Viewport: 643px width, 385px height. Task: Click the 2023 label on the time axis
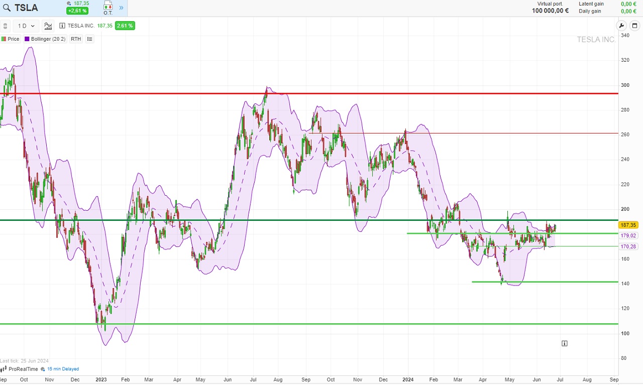[x=101, y=380]
